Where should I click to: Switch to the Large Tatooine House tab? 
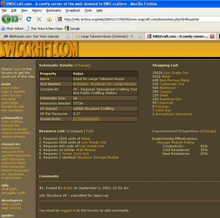108,36
